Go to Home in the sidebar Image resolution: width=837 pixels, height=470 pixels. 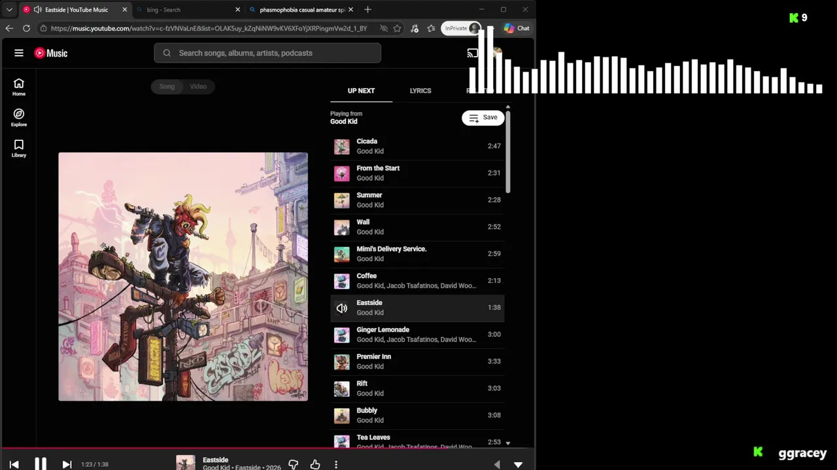pyautogui.click(x=19, y=87)
